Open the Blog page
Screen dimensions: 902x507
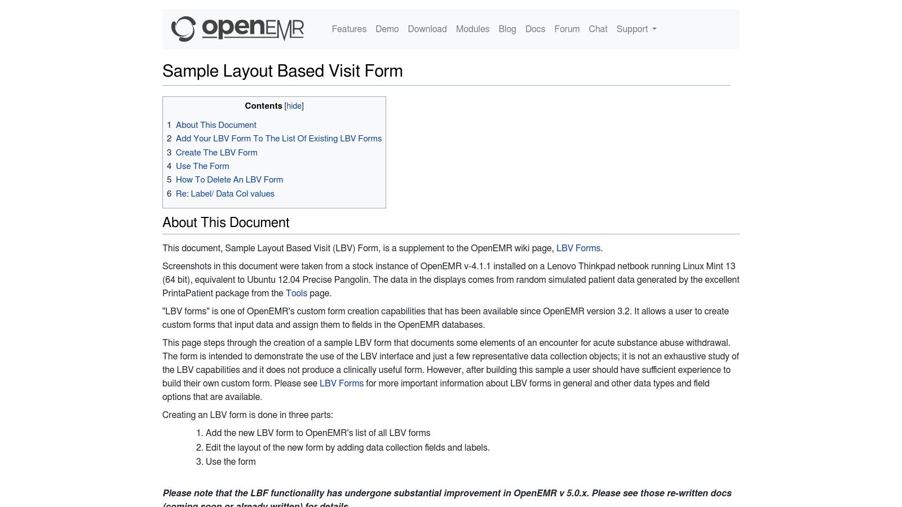tap(507, 29)
